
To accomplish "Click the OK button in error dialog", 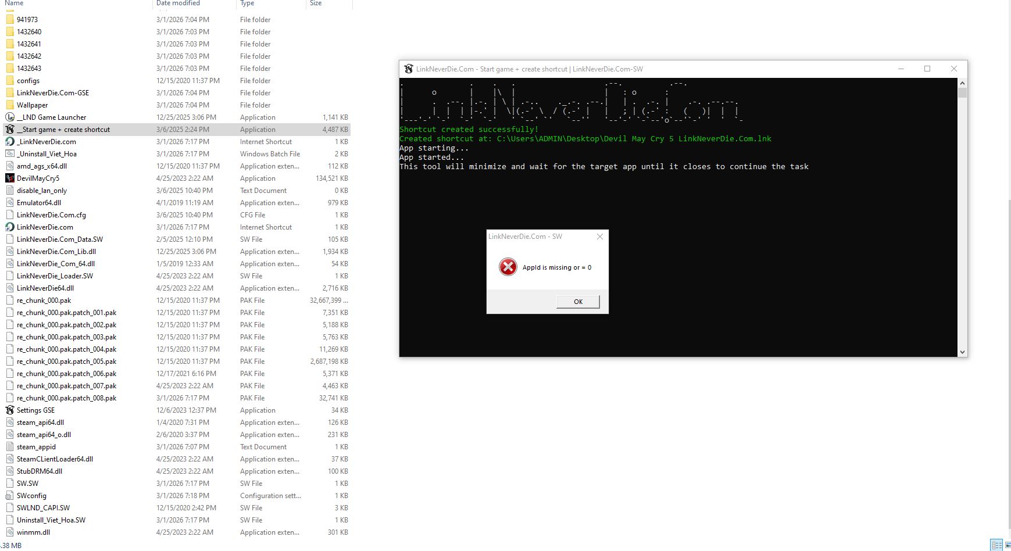I will tap(578, 302).
